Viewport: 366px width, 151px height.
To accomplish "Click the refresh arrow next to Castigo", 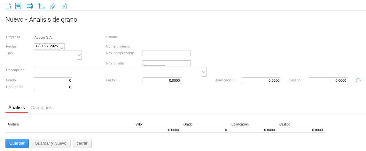I will pyautogui.click(x=358, y=80).
